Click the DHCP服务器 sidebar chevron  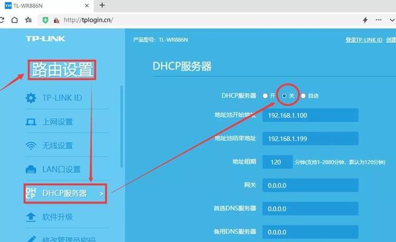tap(101, 194)
